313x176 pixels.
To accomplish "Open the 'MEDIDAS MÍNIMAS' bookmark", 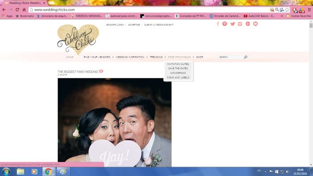I will pos(87,16).
